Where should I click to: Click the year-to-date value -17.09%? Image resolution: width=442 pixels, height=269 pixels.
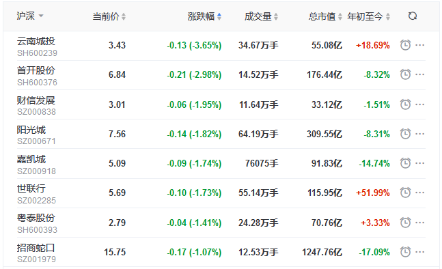click(x=374, y=252)
